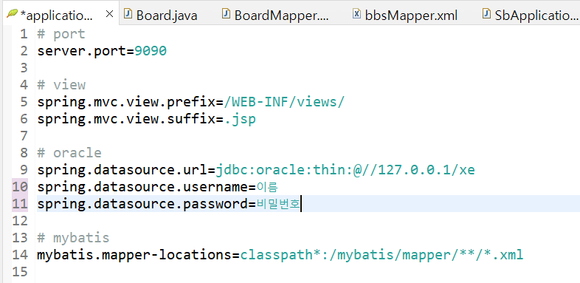Click the spring.mvc.view.suffix key

pyautogui.click(x=126, y=119)
